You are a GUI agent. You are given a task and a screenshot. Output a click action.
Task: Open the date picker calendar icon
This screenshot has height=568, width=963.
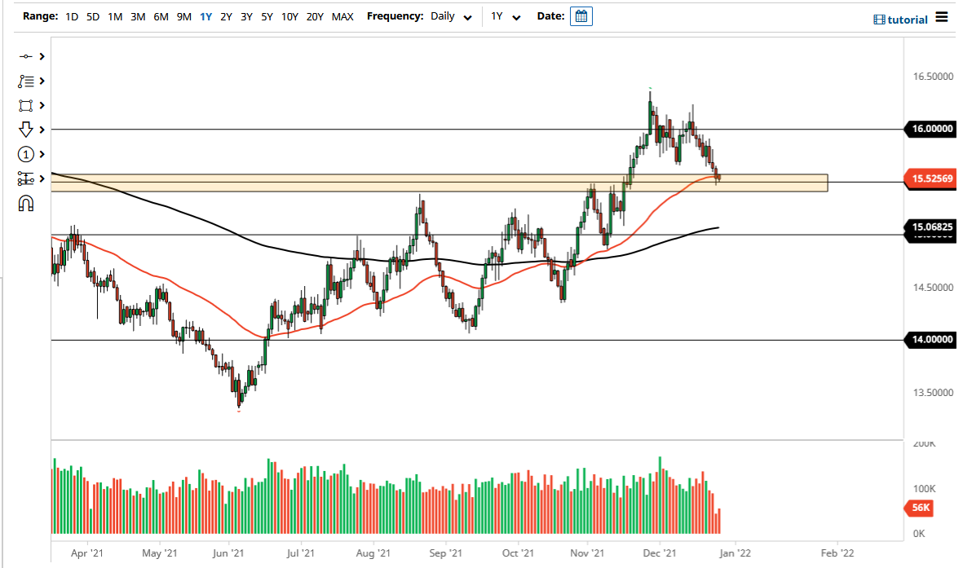tap(581, 15)
